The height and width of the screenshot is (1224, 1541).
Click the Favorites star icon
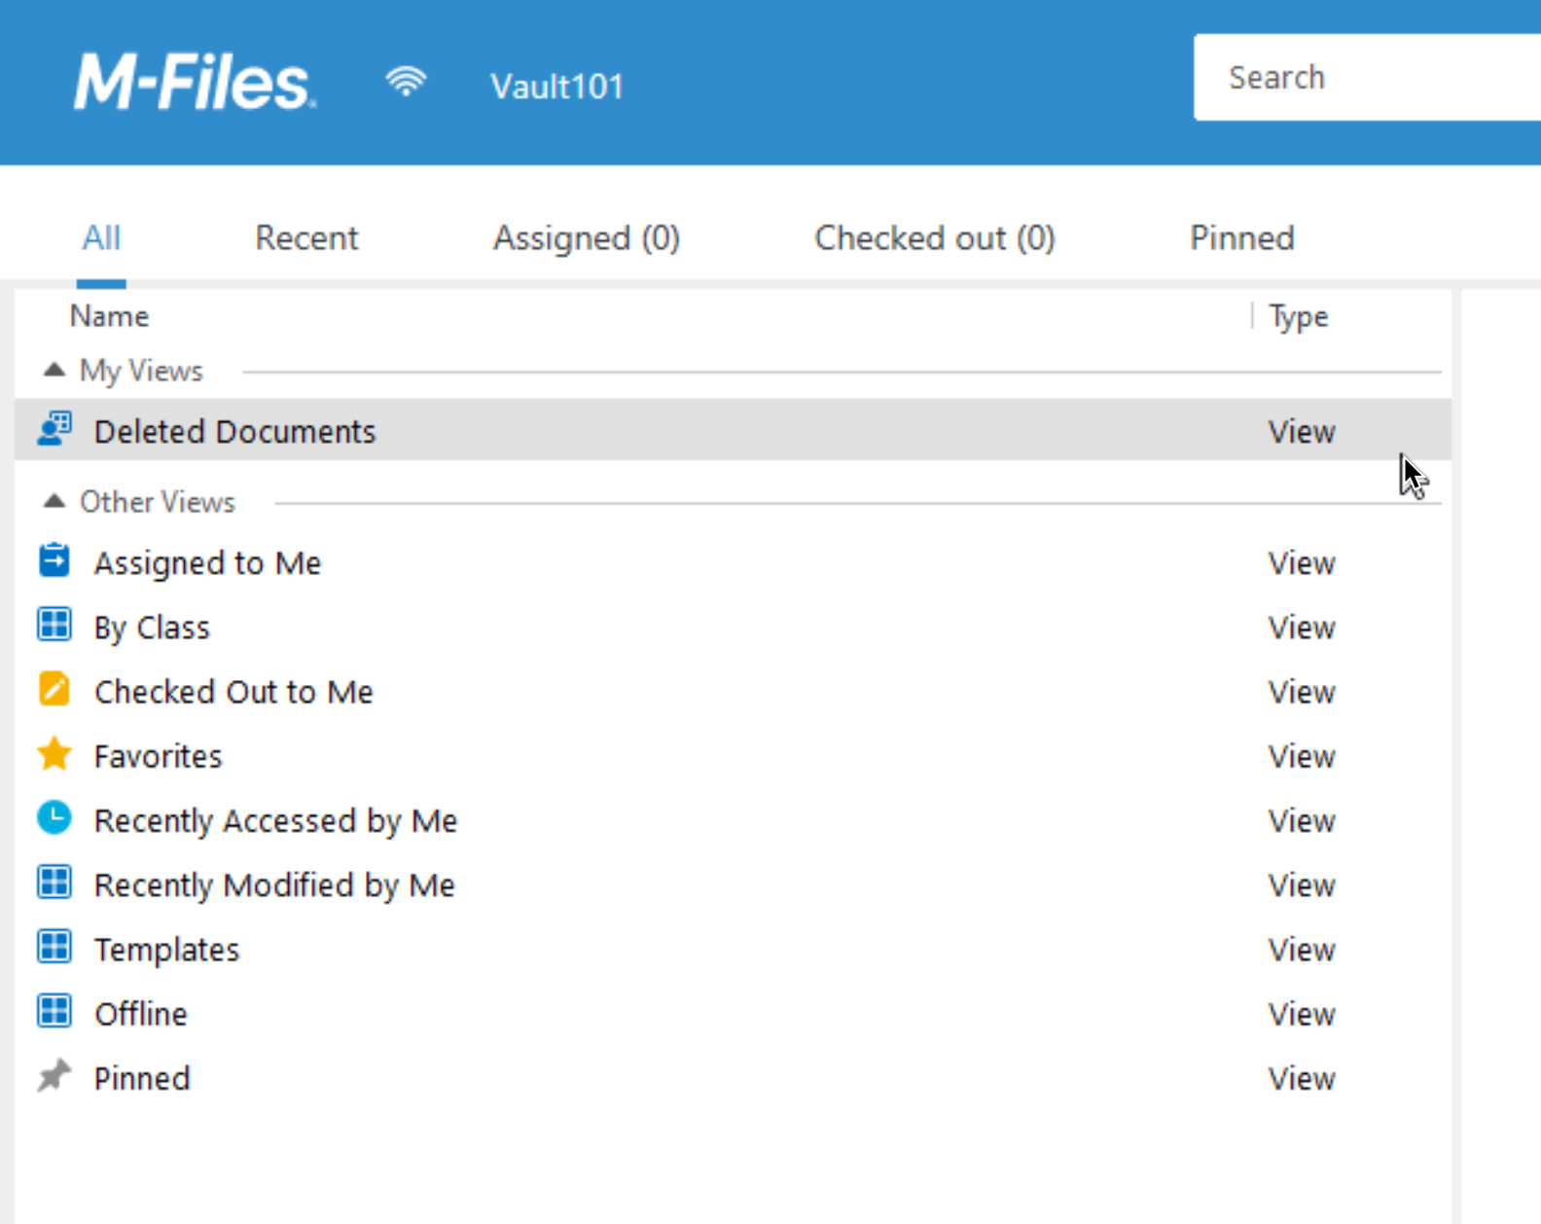pyautogui.click(x=54, y=754)
